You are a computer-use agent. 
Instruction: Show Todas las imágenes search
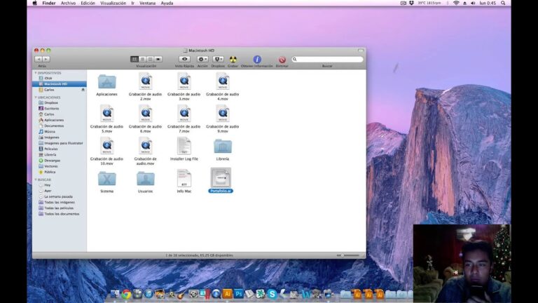pyautogui.click(x=59, y=202)
